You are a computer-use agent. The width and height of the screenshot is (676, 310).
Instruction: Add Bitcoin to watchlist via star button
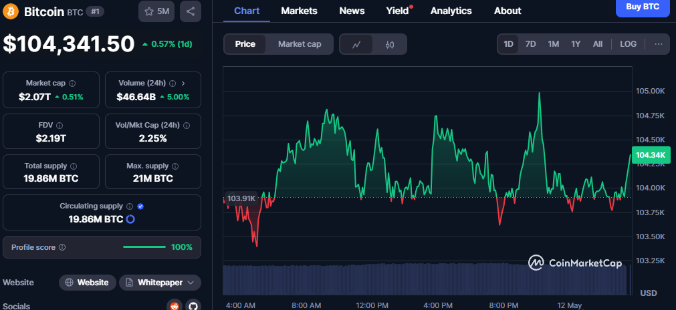pos(156,11)
